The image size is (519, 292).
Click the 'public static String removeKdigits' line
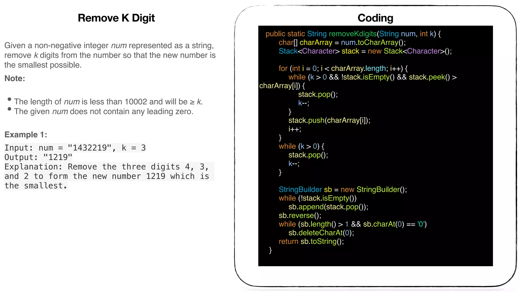coord(353,34)
